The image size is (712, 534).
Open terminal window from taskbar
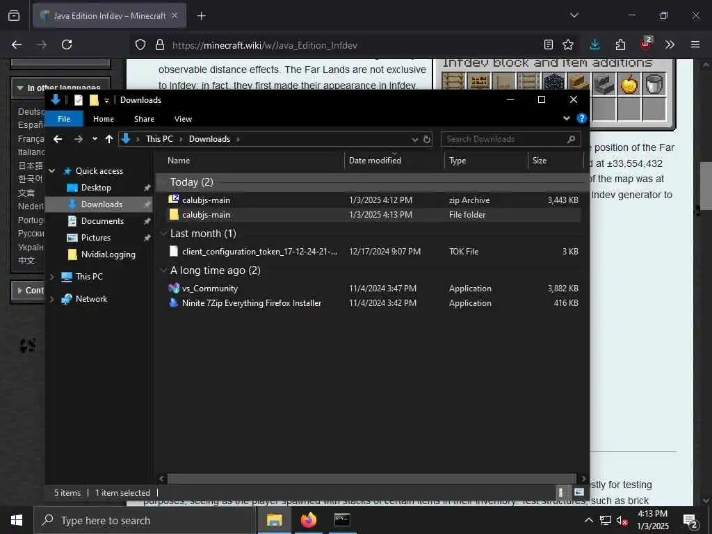pos(342,520)
